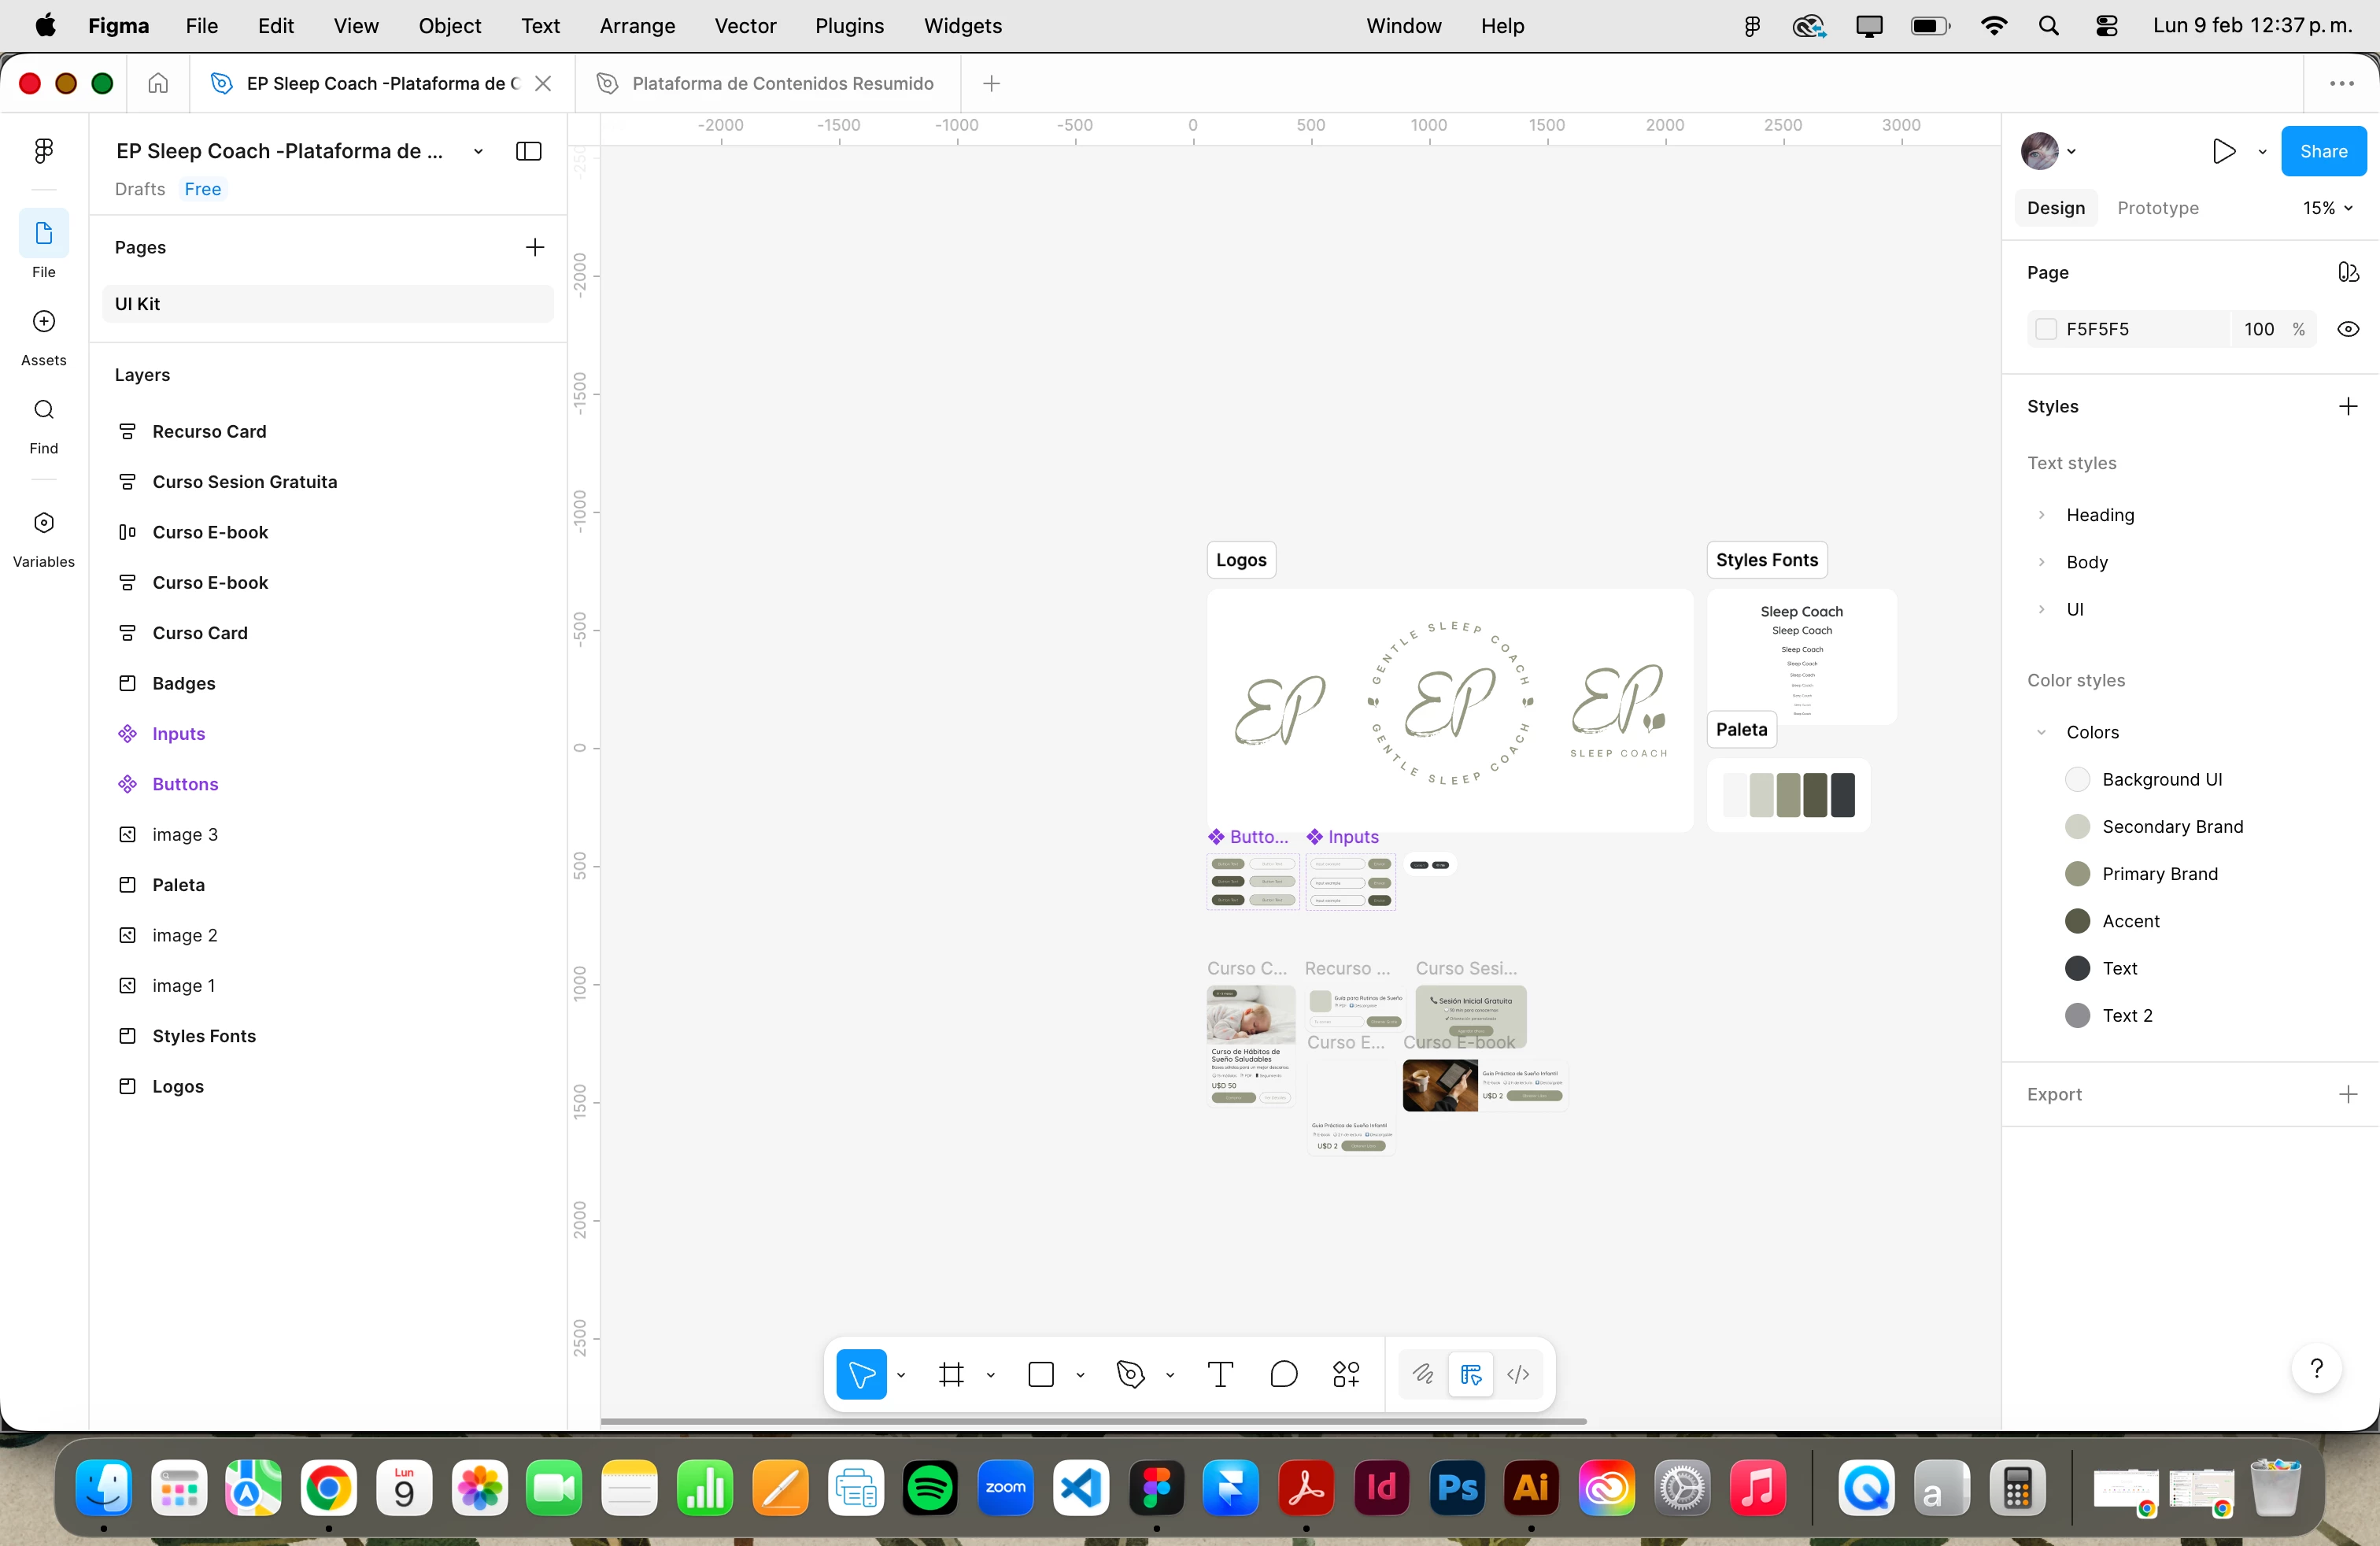This screenshot has width=2380, height=1546.
Task: Toggle page background visibility eye
Action: coord(2347,329)
